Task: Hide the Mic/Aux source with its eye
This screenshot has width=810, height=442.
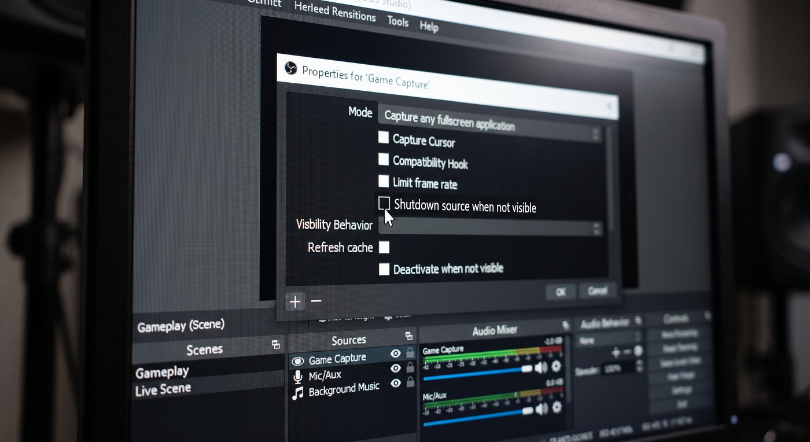Action: (x=396, y=368)
